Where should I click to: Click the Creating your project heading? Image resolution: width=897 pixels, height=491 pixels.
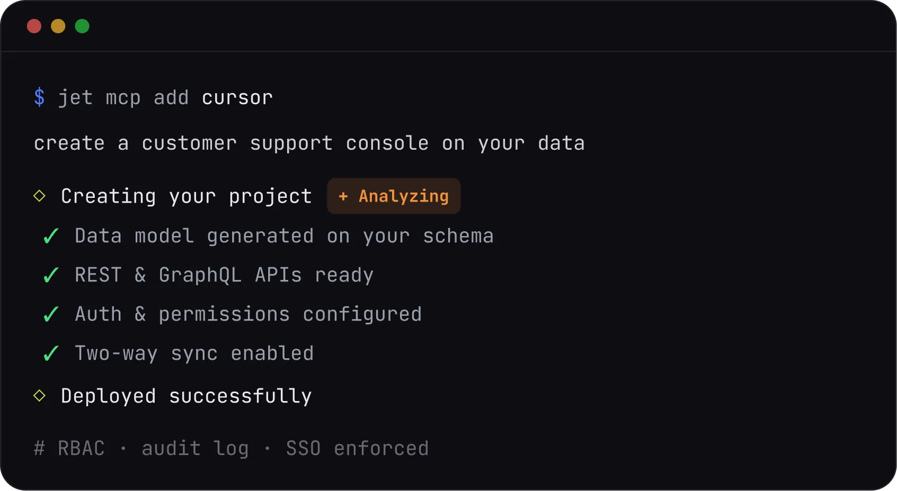point(186,196)
